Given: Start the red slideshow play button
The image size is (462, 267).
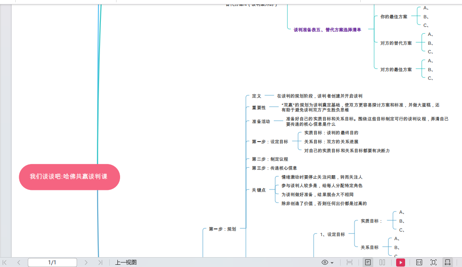Looking at the screenshot, I should 401,262.
